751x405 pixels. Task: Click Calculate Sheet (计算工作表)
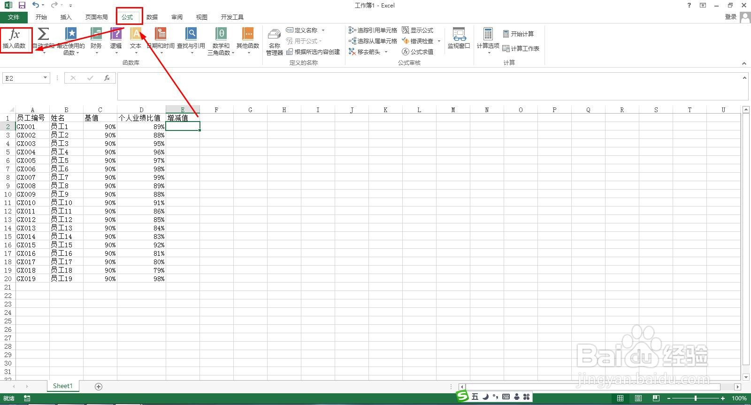521,48
